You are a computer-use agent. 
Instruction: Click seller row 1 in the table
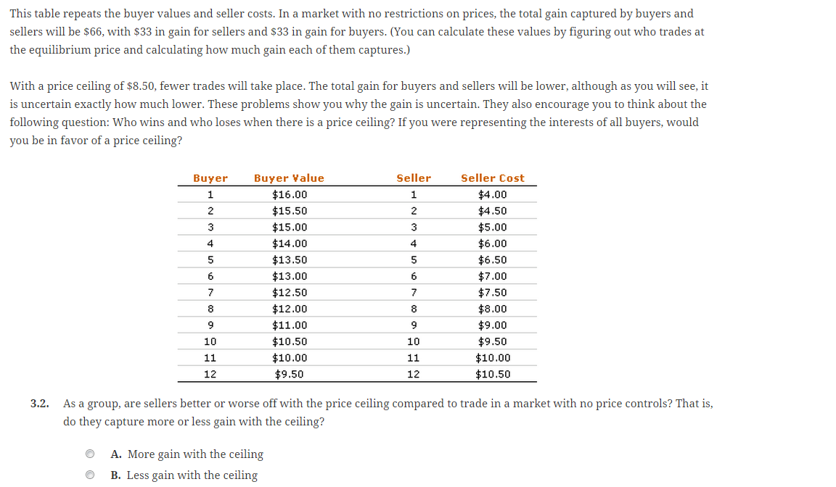point(414,194)
